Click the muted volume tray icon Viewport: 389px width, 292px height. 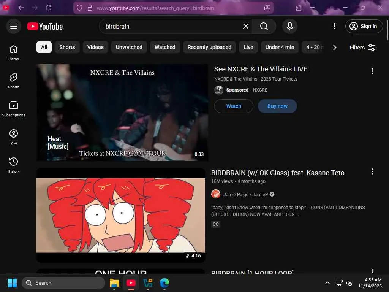349,283
